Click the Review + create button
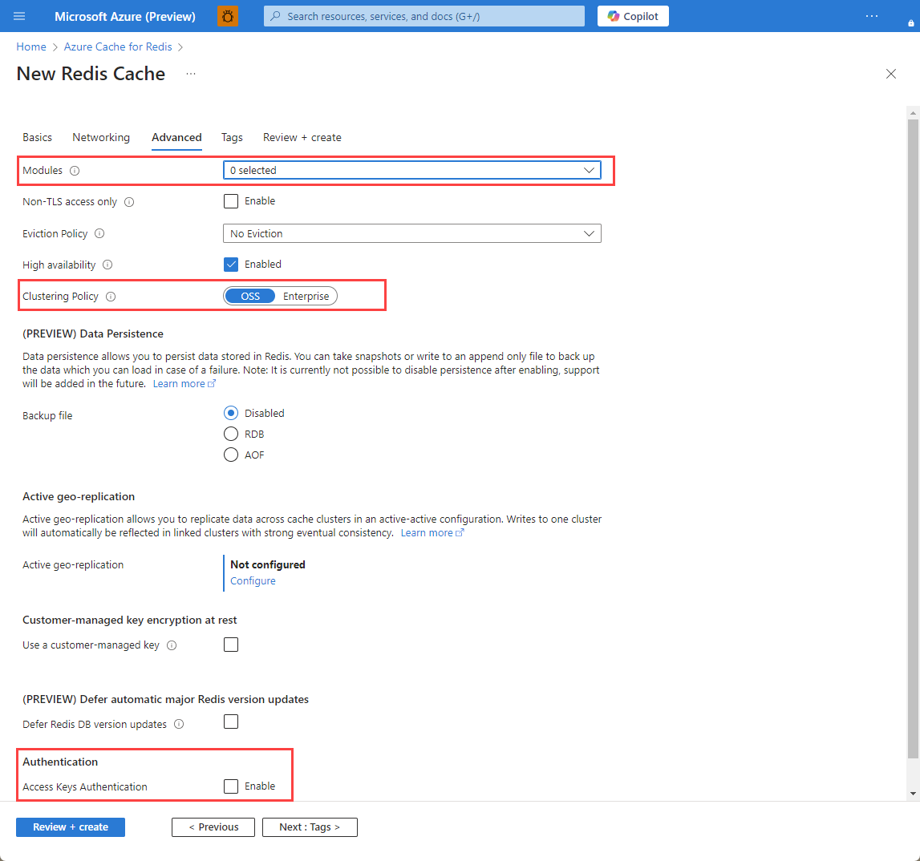920x861 pixels. [x=71, y=827]
